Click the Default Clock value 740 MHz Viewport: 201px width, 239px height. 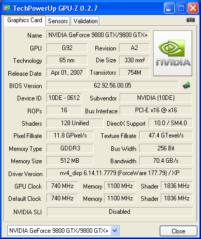tap(62, 198)
